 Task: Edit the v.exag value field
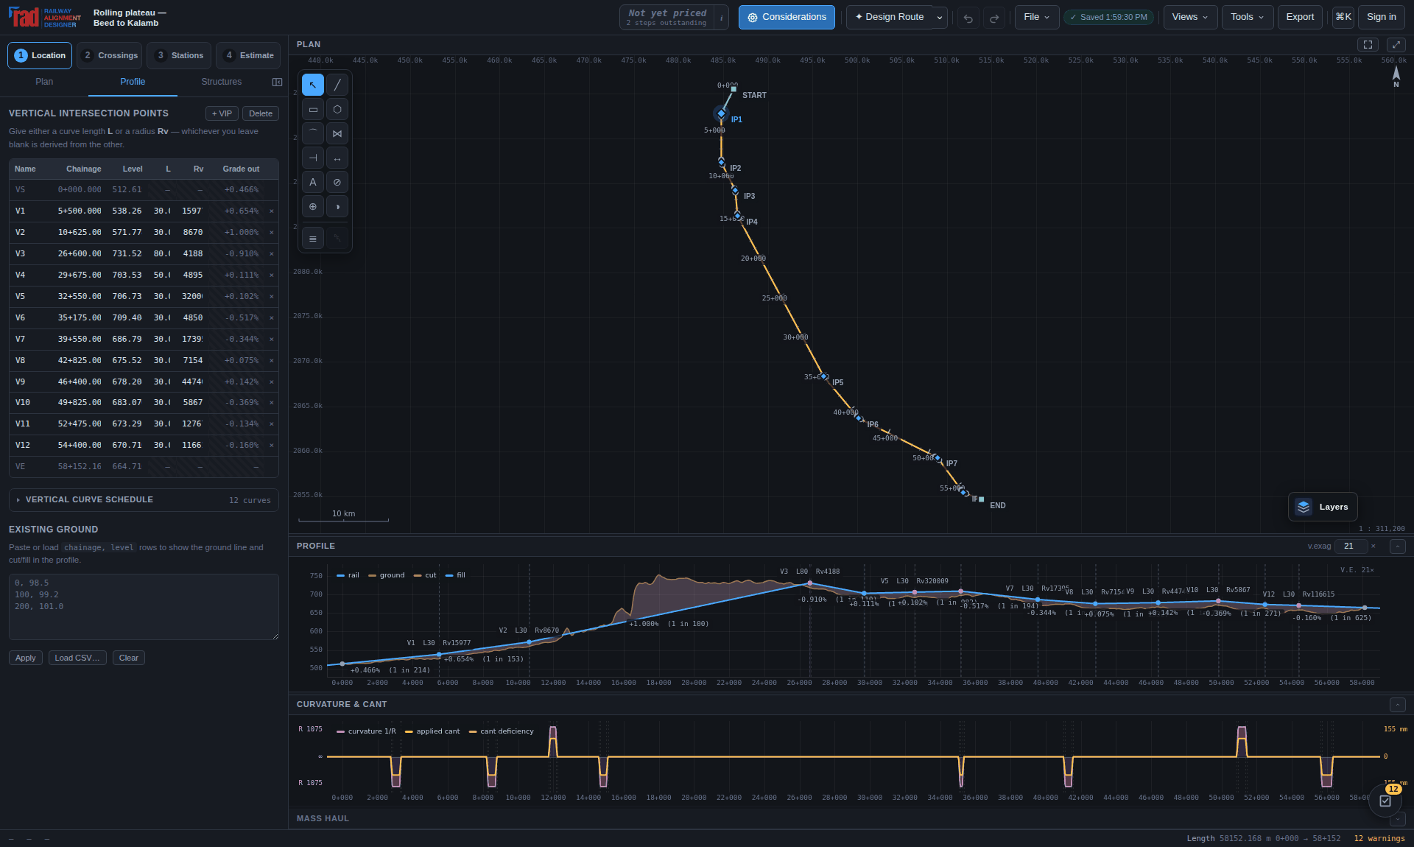tap(1351, 546)
